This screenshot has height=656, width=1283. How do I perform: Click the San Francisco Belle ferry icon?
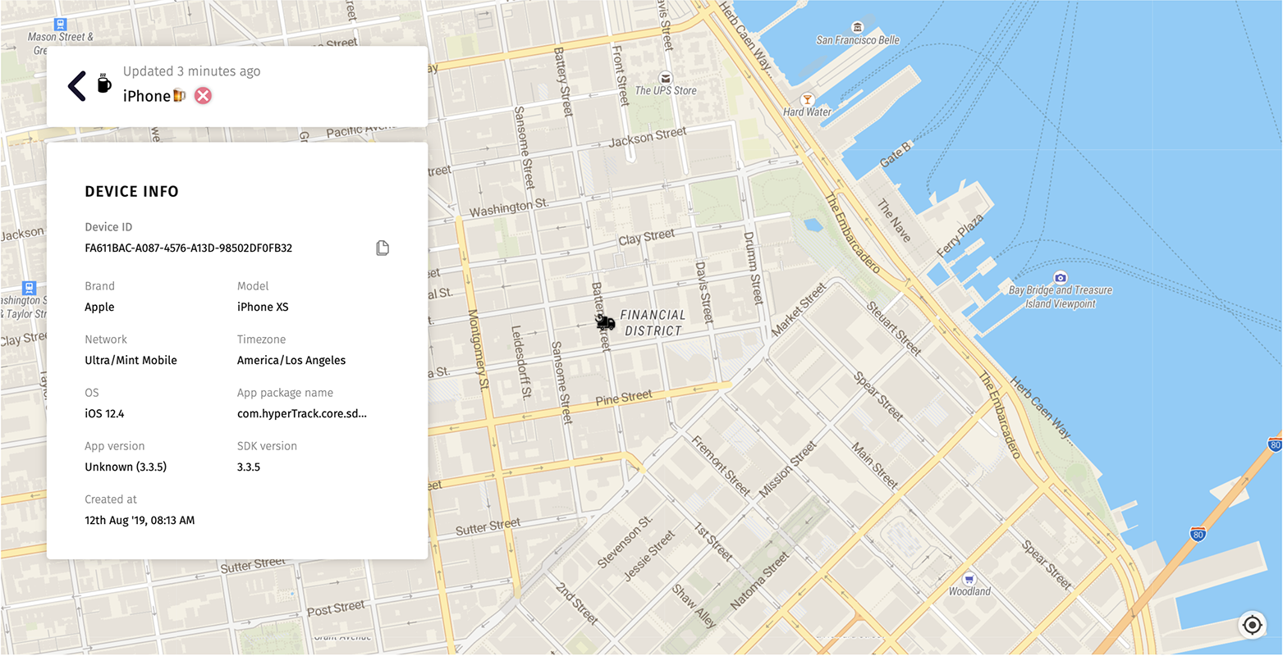(858, 27)
